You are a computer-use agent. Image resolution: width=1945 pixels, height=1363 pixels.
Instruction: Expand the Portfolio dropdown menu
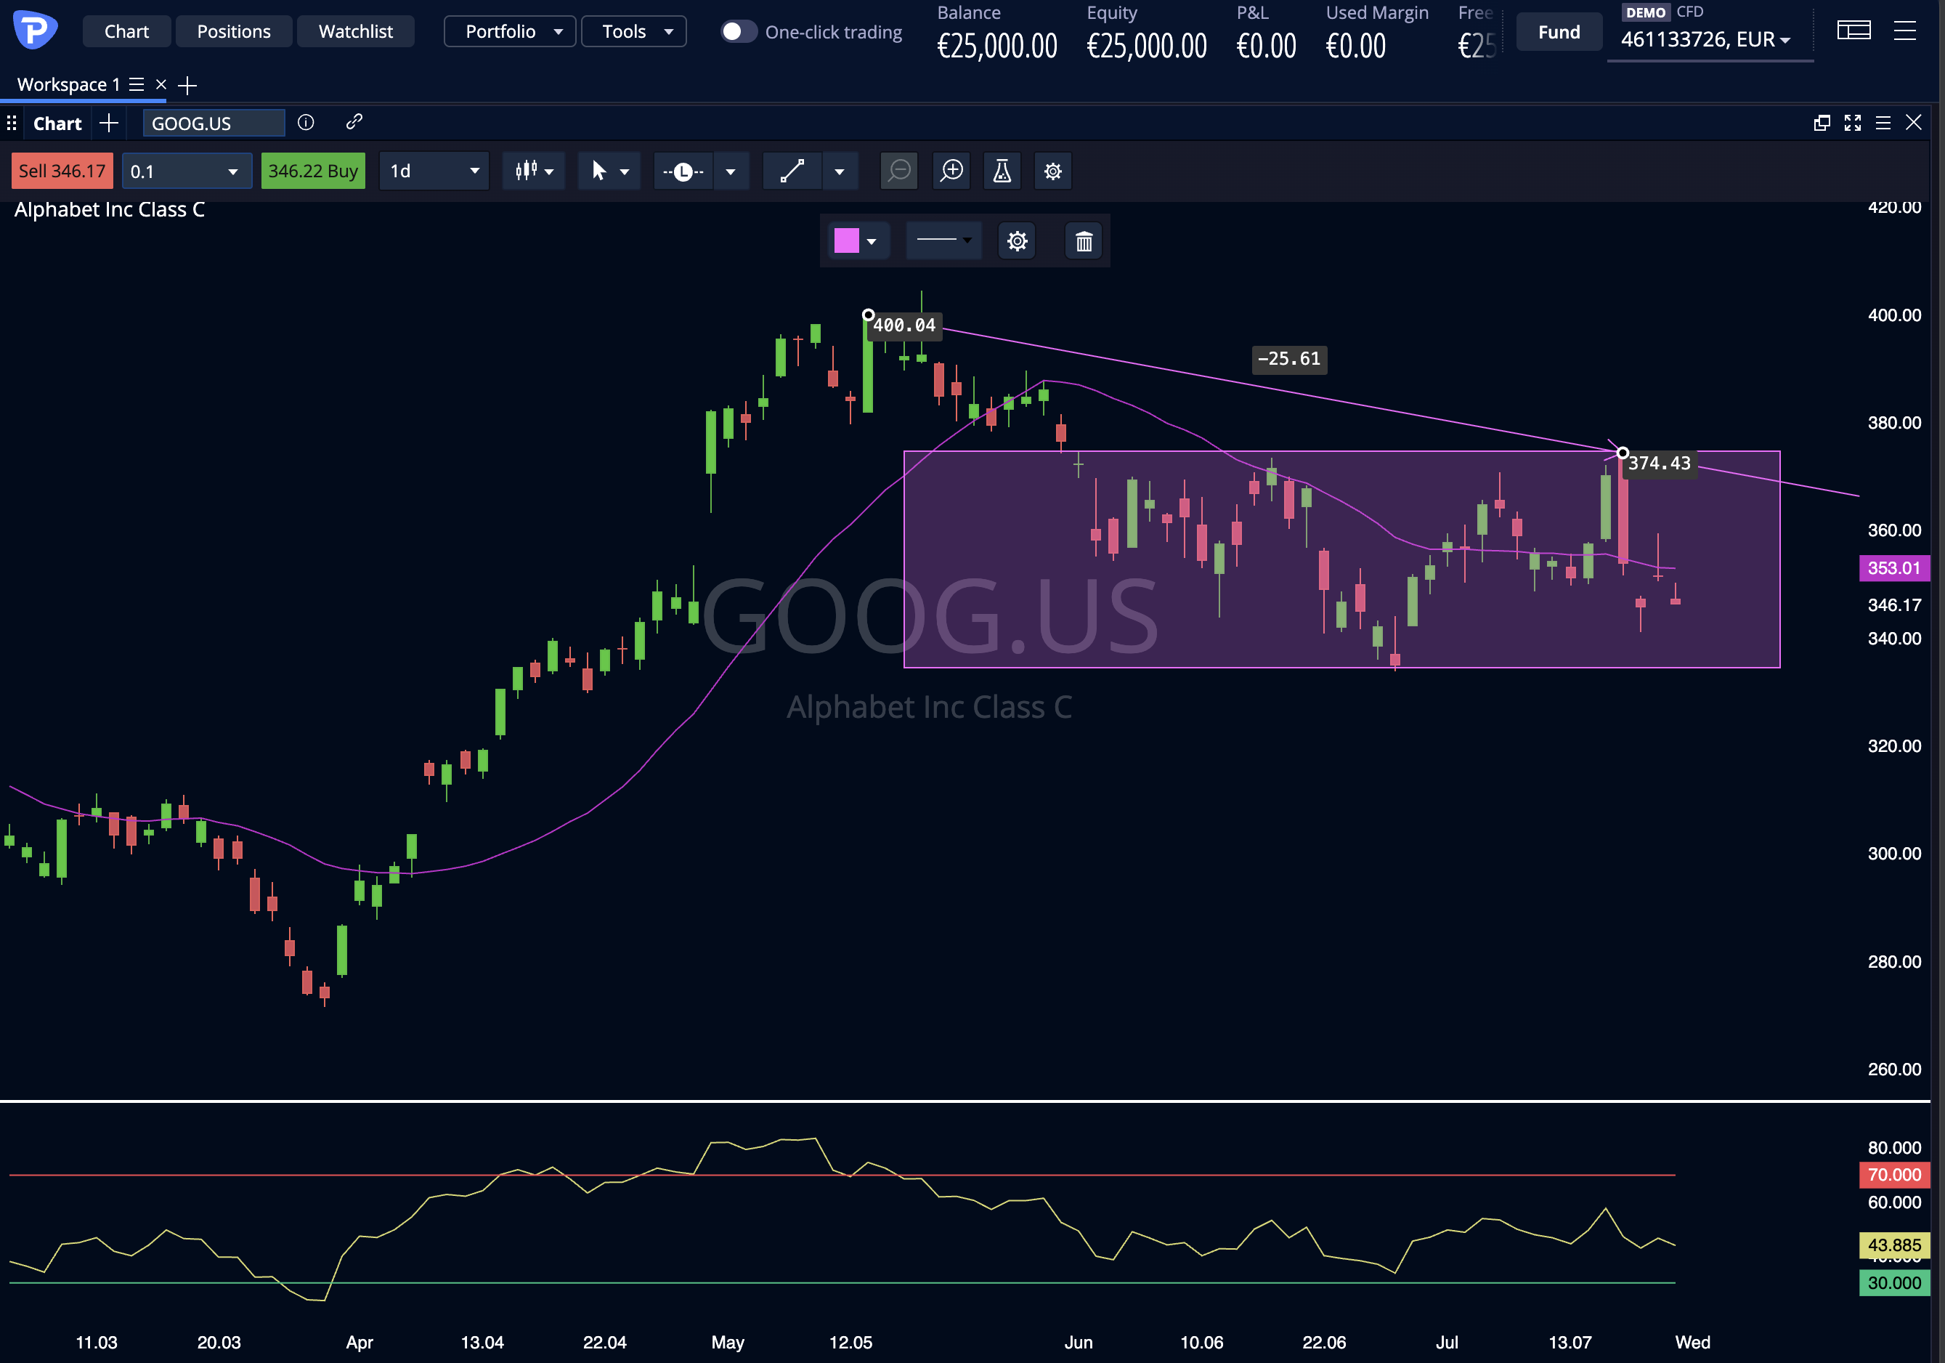[510, 31]
